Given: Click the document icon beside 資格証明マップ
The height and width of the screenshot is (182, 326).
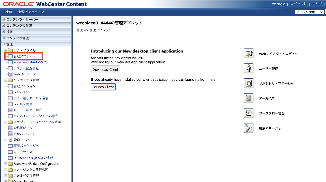Looking at the screenshot, I should tap(10, 128).
